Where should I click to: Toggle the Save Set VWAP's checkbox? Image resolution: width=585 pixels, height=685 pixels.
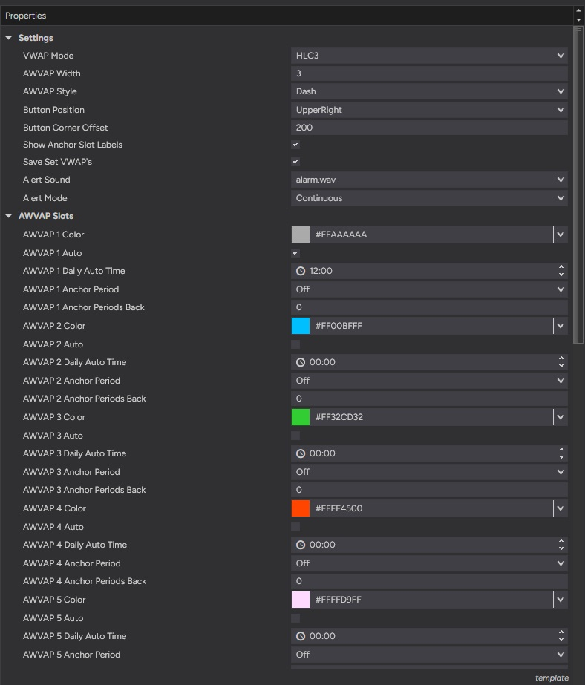coord(295,162)
